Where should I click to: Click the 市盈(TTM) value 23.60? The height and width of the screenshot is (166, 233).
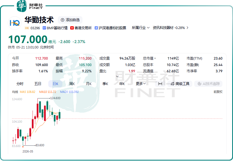tap(218, 58)
